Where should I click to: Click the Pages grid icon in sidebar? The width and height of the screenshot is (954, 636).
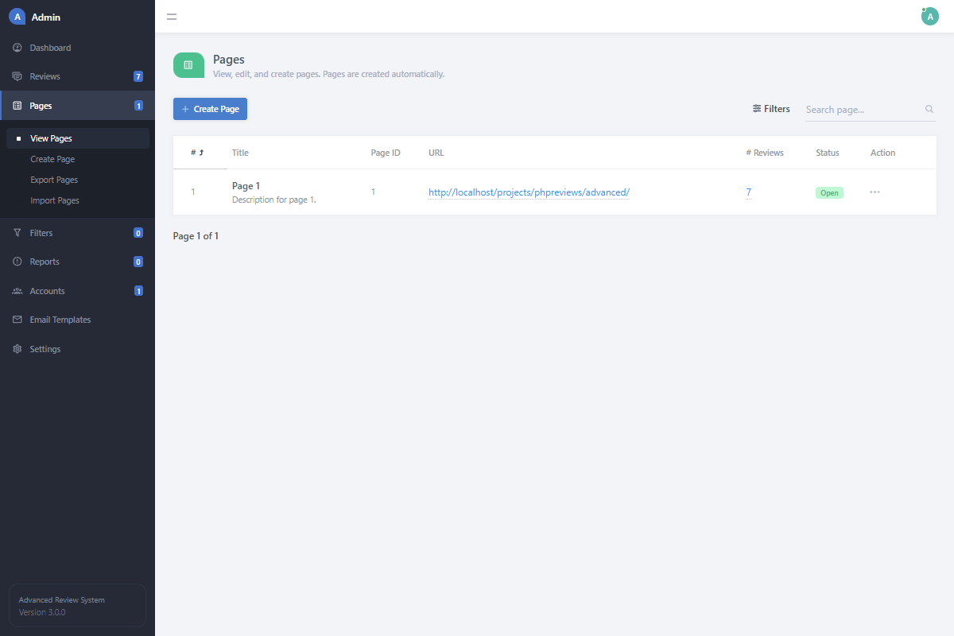pos(17,104)
